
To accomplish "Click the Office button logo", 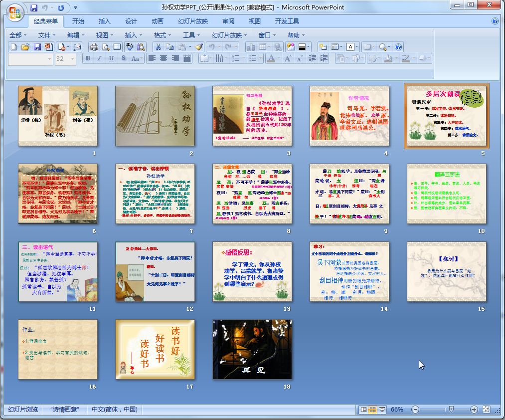I will click(x=15, y=12).
